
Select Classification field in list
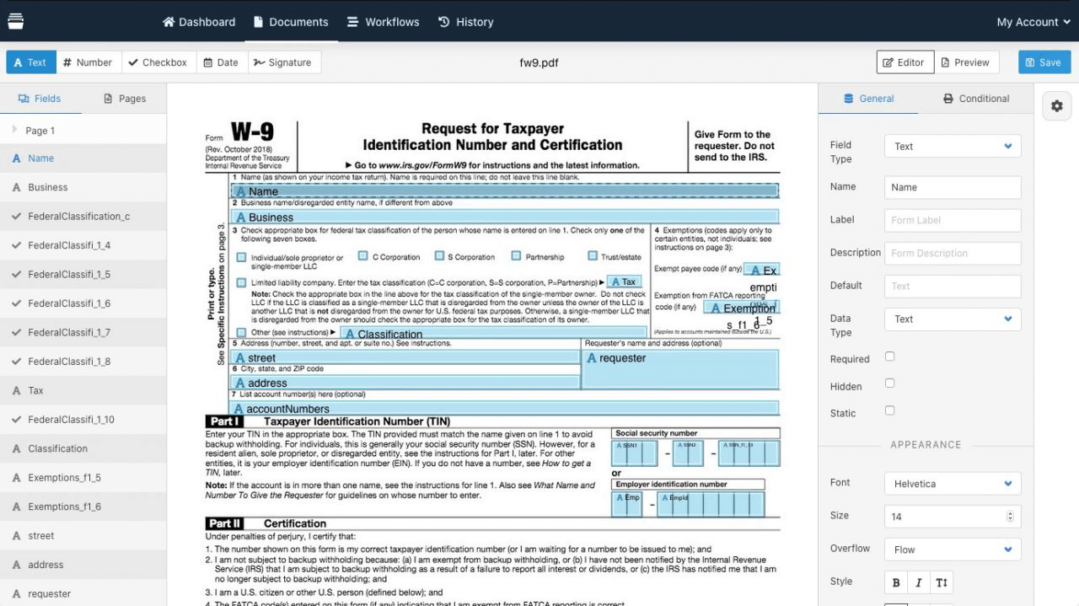[x=83, y=449]
